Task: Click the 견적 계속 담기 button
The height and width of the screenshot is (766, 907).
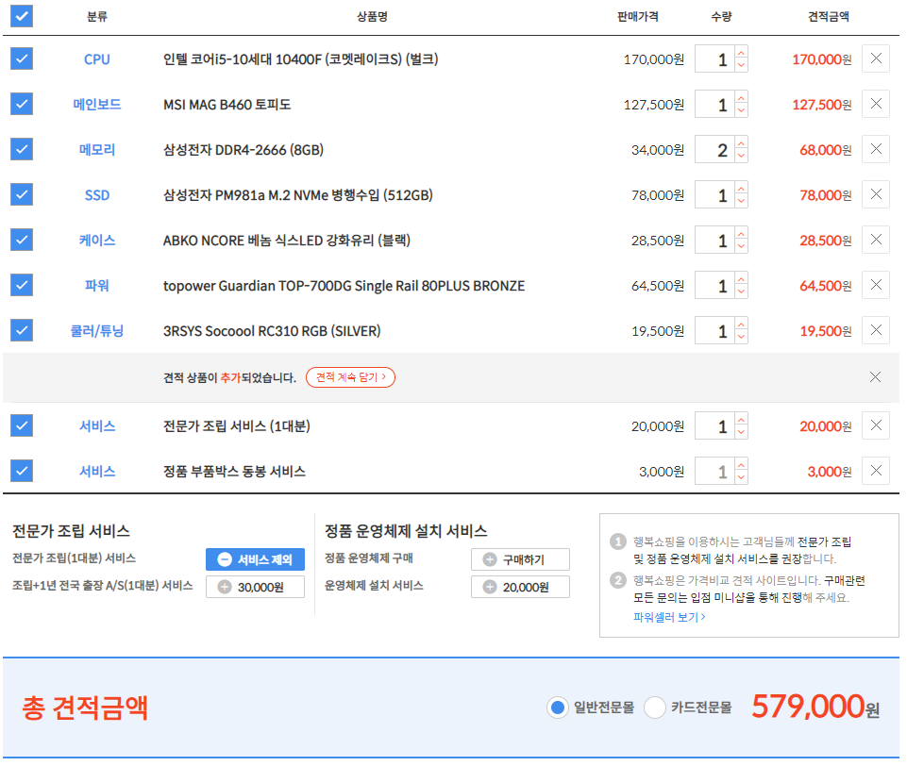Action: pos(350,377)
